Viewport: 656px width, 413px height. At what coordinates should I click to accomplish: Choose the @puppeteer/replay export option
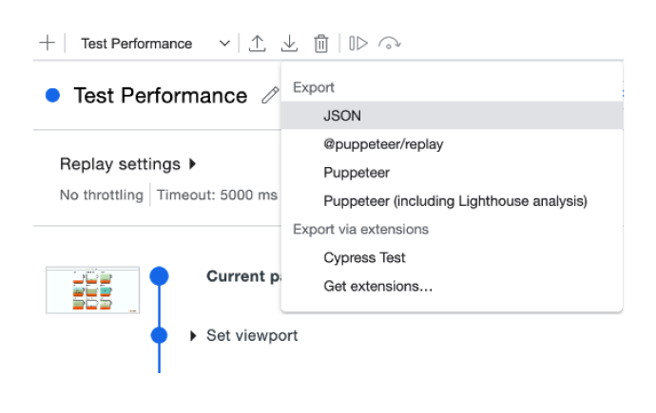[x=383, y=144]
